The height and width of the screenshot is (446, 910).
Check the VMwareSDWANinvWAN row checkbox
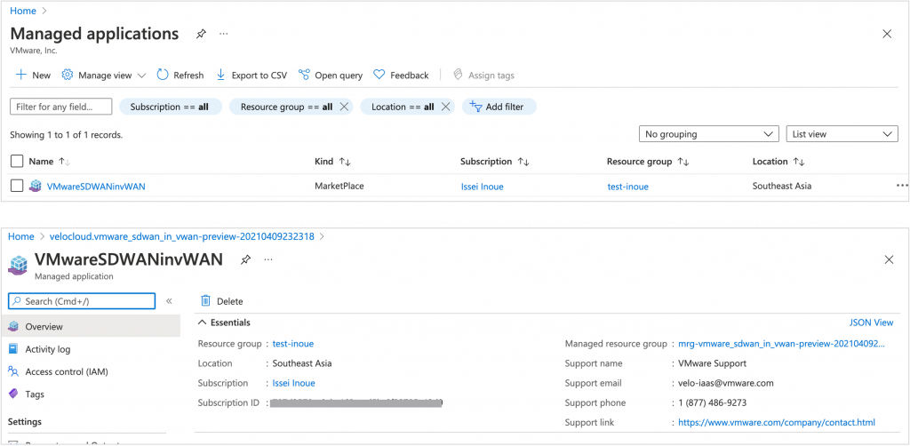click(16, 187)
